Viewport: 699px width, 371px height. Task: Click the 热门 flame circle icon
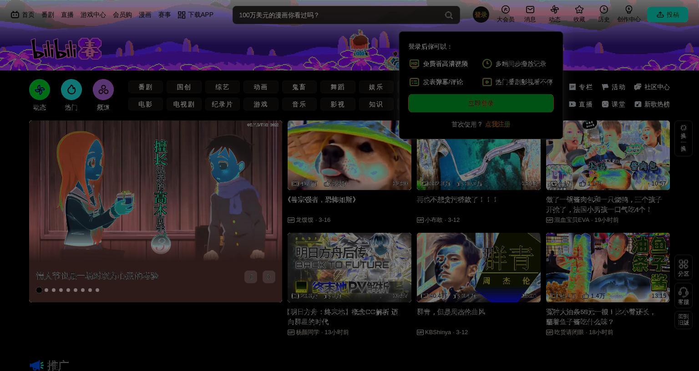[x=71, y=90]
